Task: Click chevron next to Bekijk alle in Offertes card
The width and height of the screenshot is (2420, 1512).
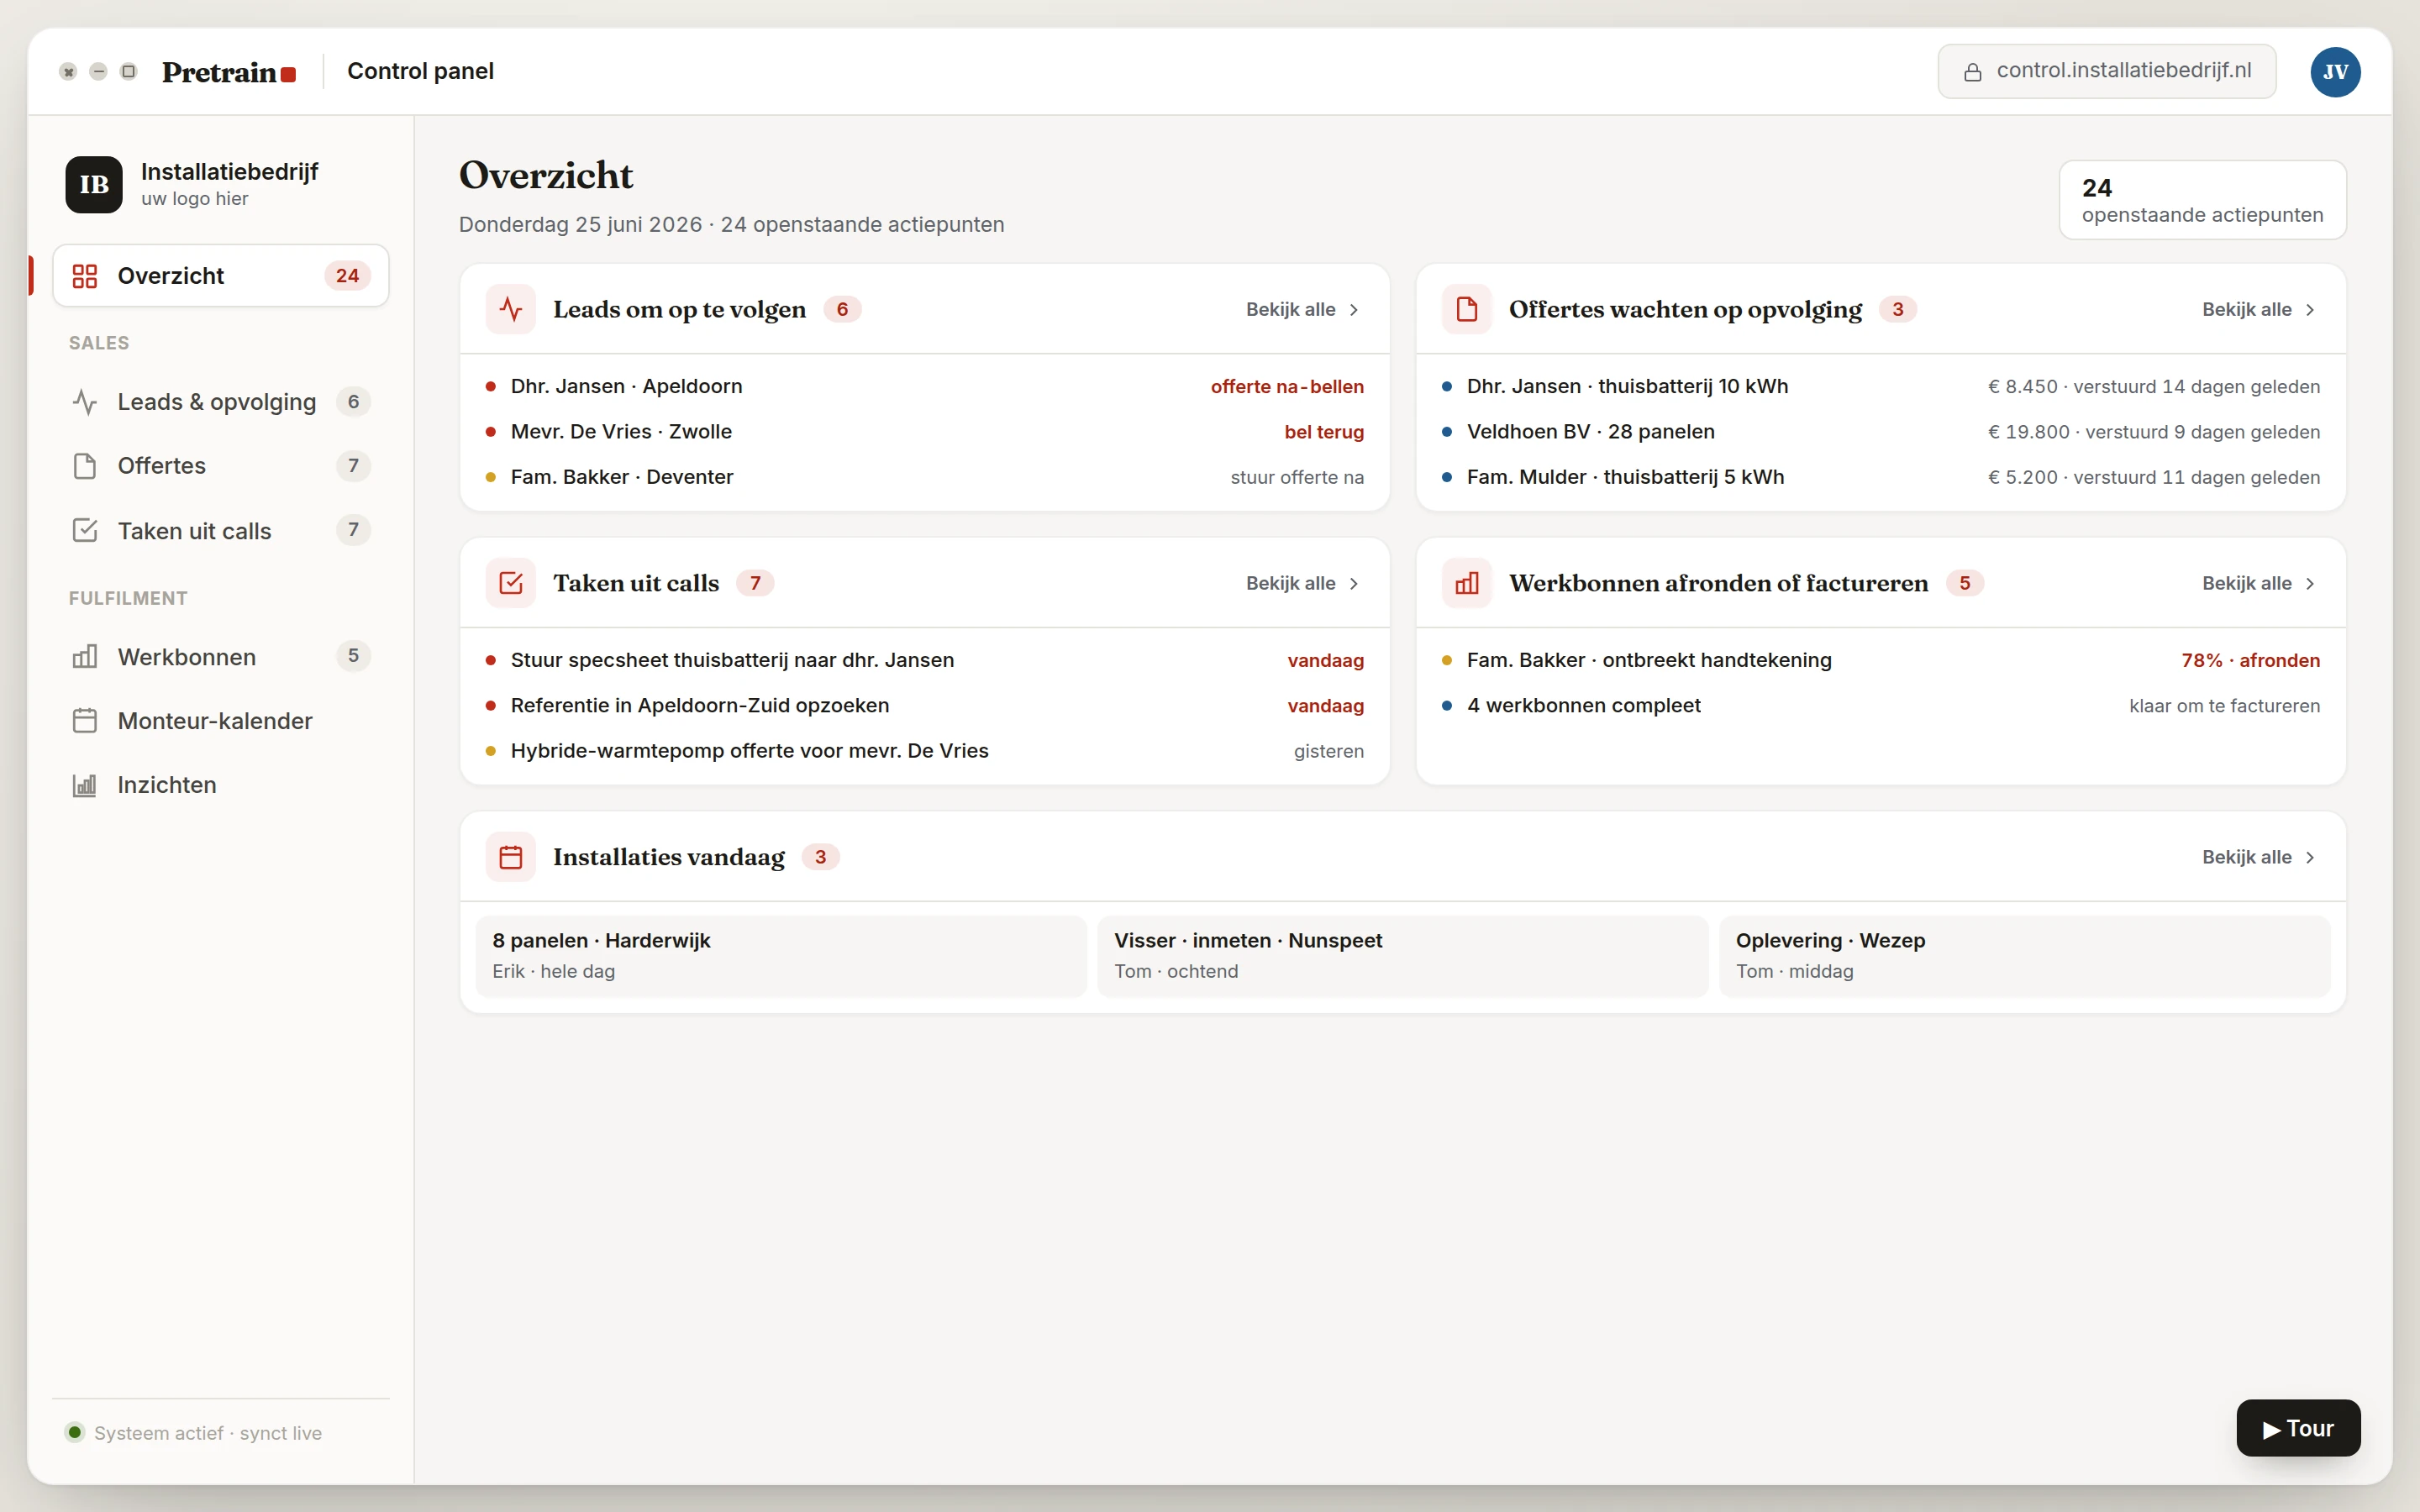Action: (2310, 310)
